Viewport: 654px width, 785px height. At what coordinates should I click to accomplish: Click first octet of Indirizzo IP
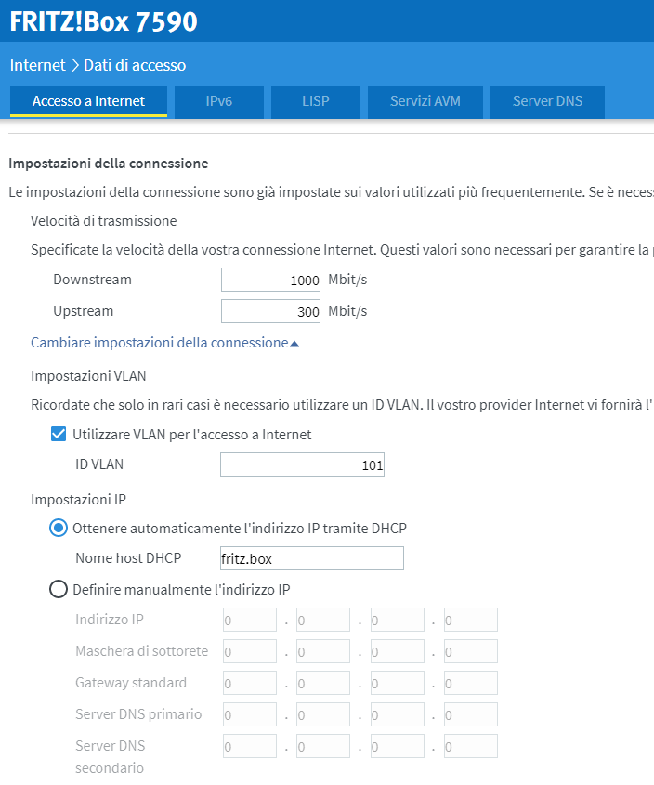250,620
